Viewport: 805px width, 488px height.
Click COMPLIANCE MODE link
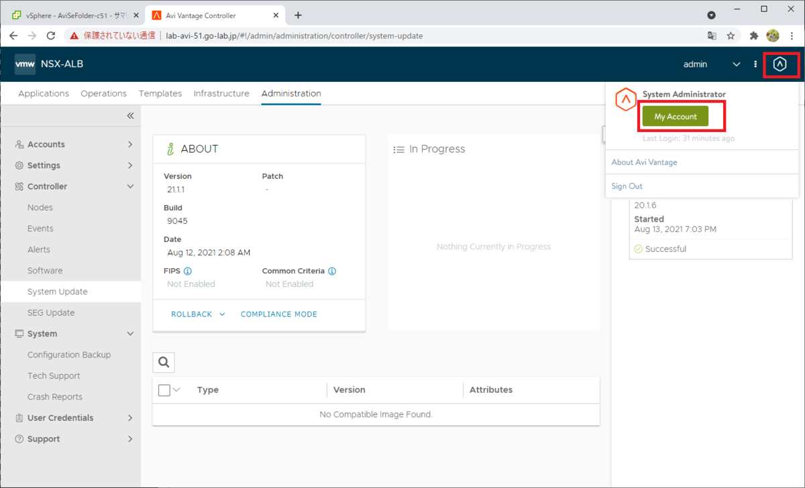click(x=279, y=314)
